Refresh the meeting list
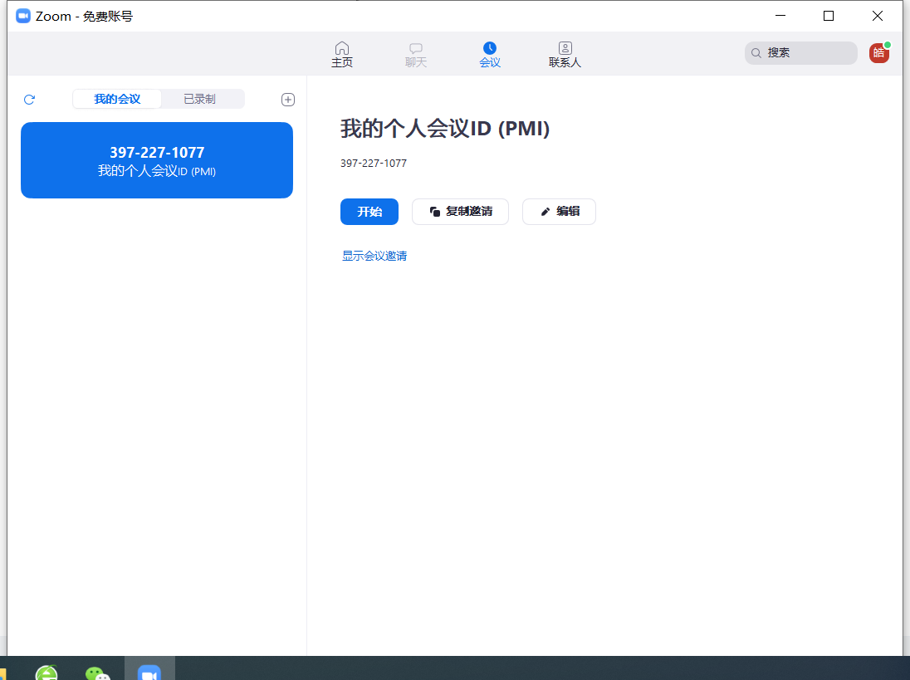Screen dimensions: 910x680 [x=29, y=99]
